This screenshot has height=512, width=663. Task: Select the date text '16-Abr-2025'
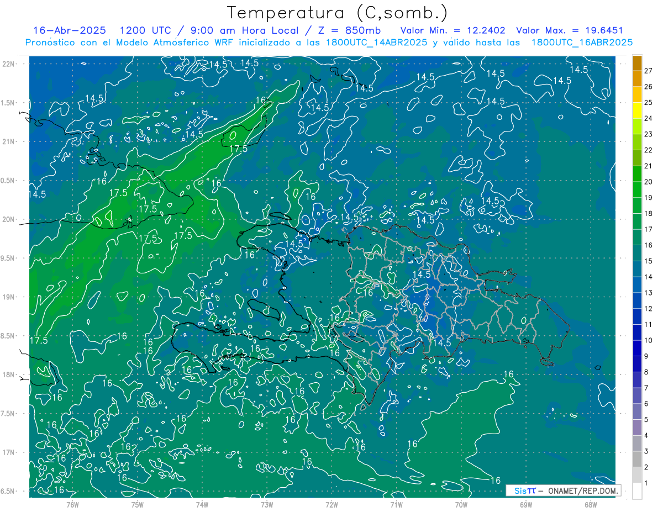[x=69, y=30]
